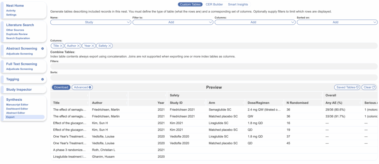Remove the Title column chip

tap(61, 46)
